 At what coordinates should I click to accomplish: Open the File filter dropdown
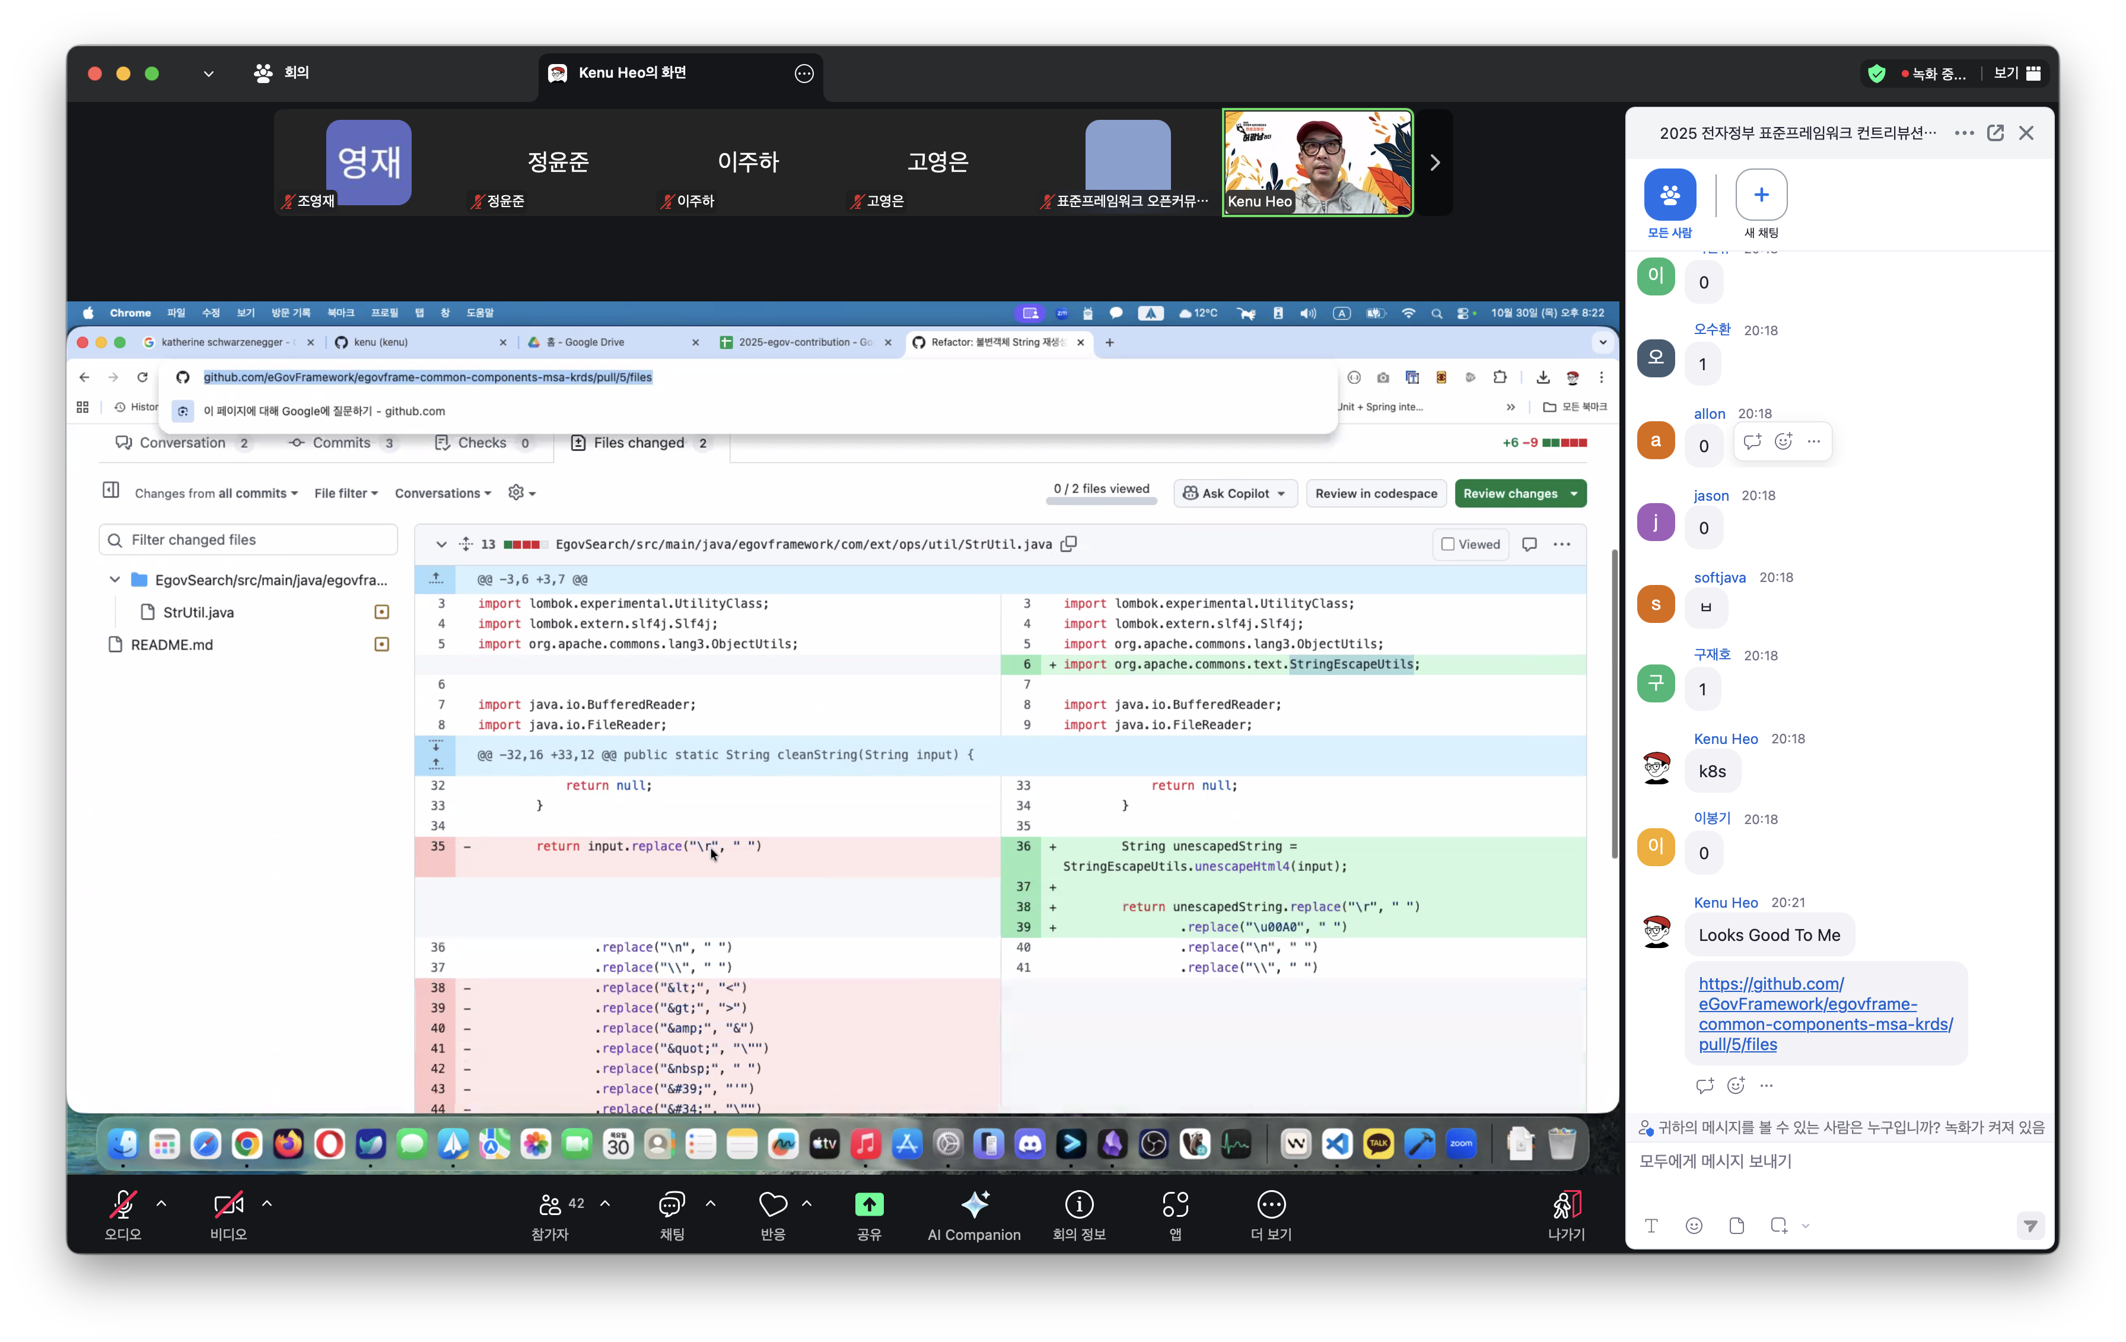(346, 494)
